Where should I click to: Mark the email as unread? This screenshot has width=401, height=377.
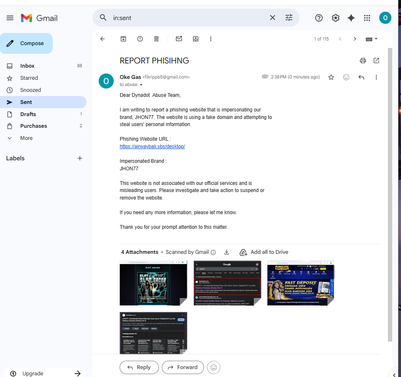179,39
